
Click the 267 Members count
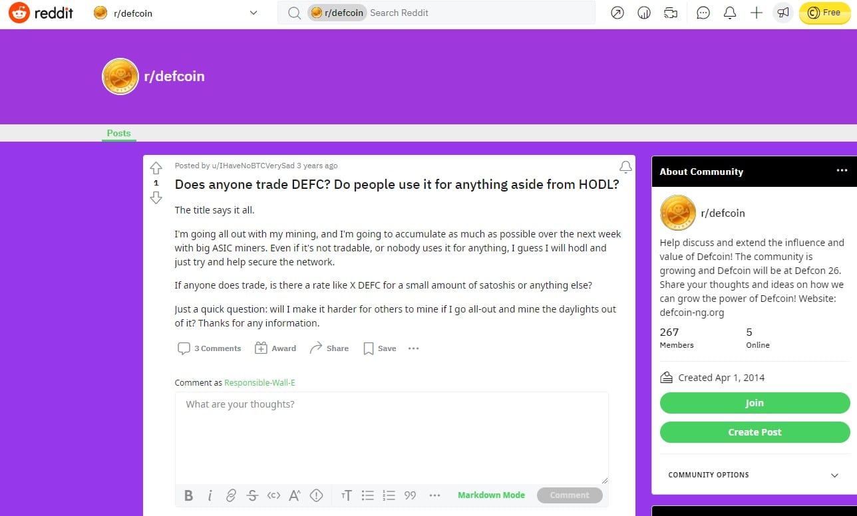point(677,338)
